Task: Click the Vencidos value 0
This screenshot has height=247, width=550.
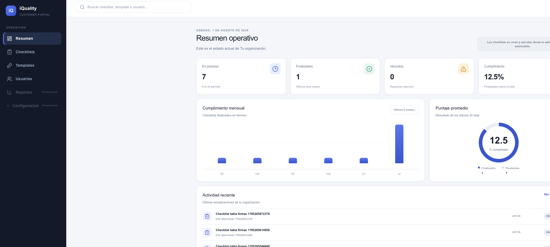Action: (392, 77)
